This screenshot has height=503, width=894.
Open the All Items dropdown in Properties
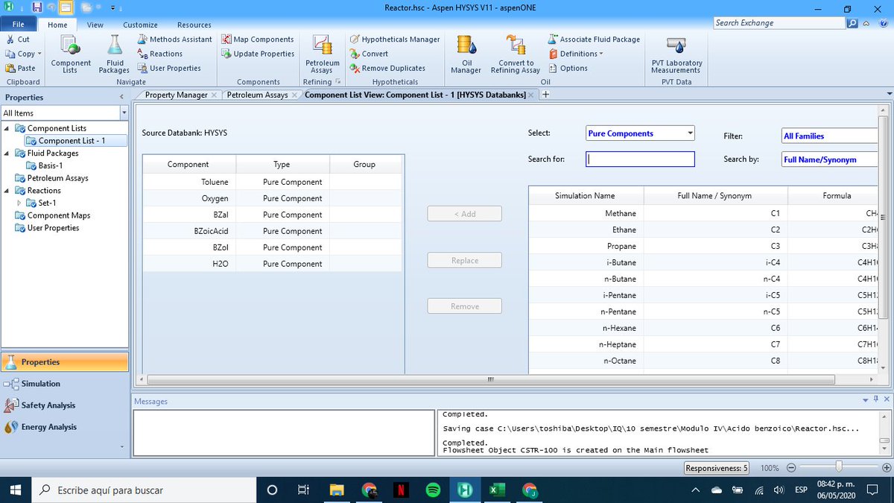point(64,113)
